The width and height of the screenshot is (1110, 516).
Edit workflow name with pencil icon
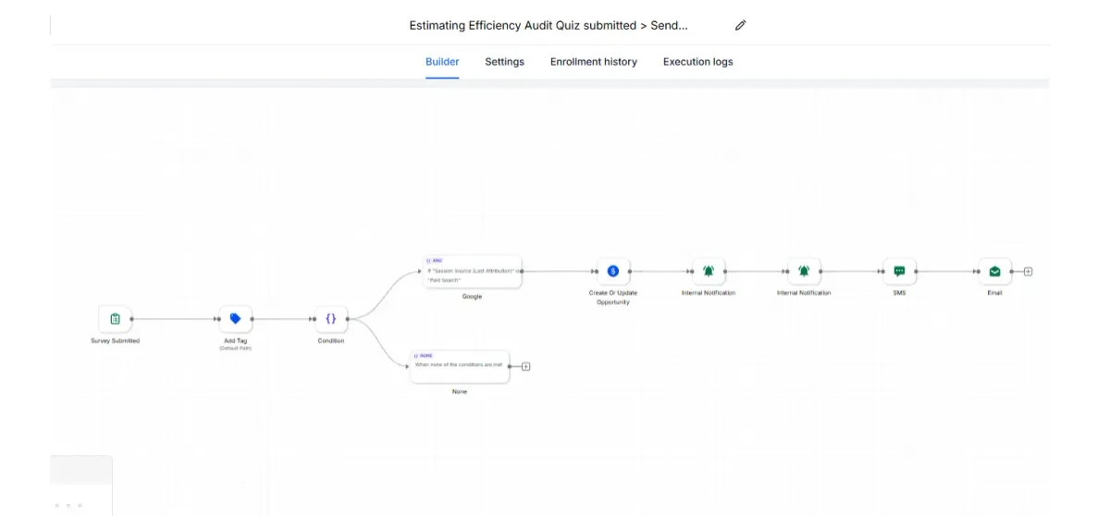pyautogui.click(x=740, y=25)
